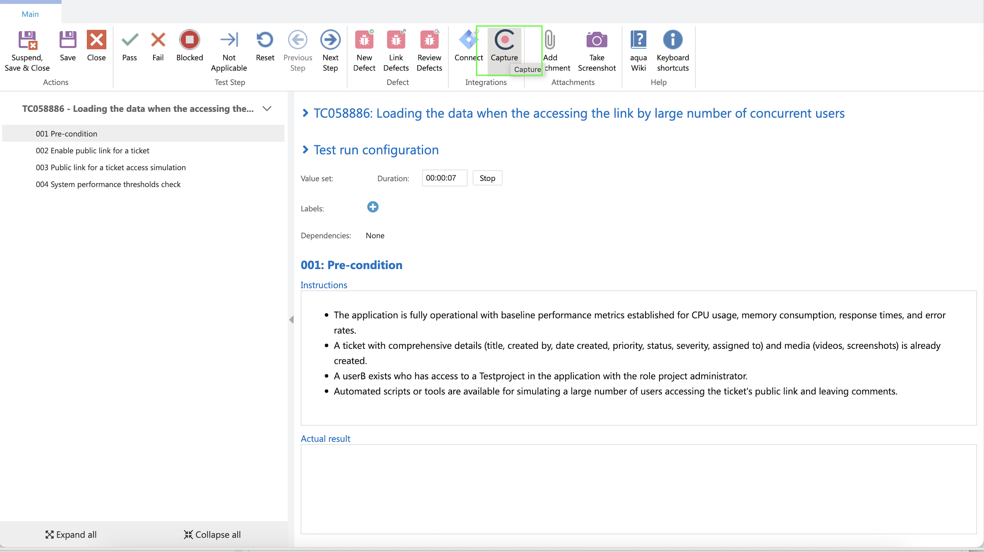Screen dimensions: 984x552
Task: Click the Take Screenshot camera icon
Action: 596,40
